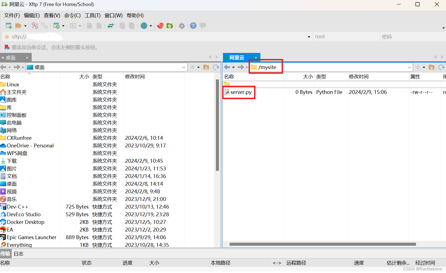Click the transfer play icon
Viewport: 446px width, 273px height.
[x=73, y=26]
